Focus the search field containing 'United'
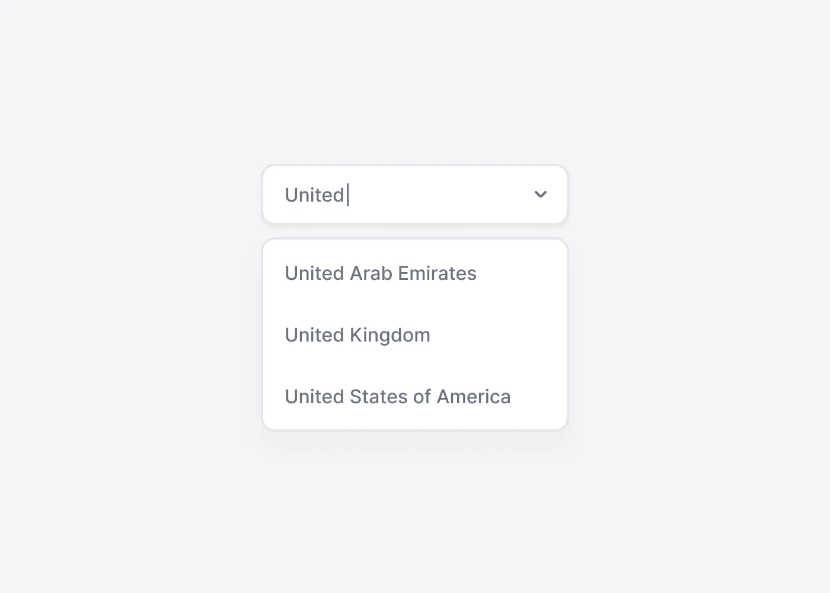Image resolution: width=830 pixels, height=593 pixels. click(x=415, y=195)
